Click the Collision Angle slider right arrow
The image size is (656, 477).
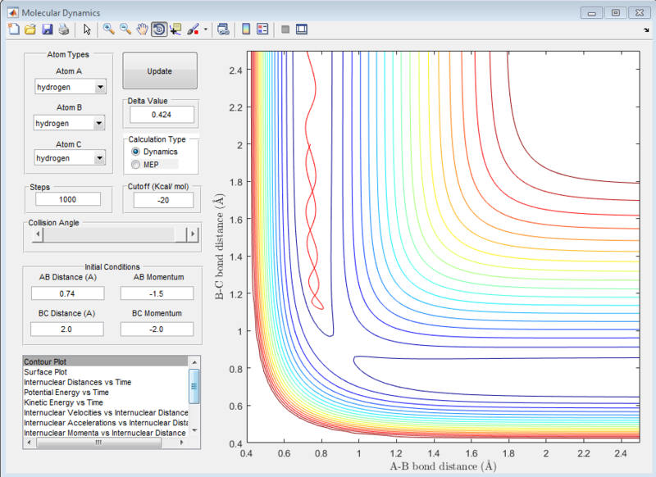click(193, 234)
